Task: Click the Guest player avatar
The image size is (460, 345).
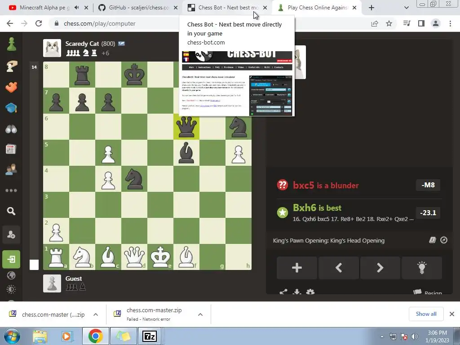Action: (52, 283)
